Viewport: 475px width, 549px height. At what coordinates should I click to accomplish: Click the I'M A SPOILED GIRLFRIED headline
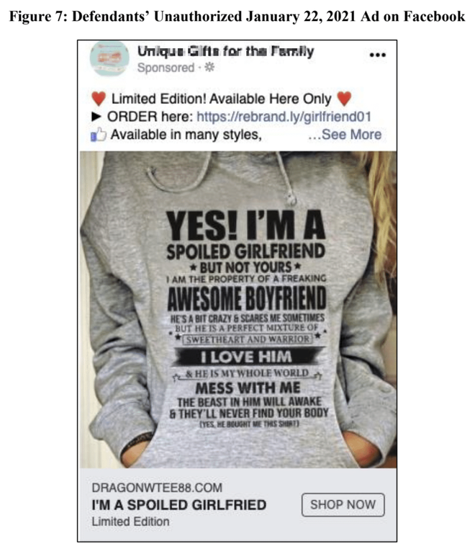tap(178, 504)
